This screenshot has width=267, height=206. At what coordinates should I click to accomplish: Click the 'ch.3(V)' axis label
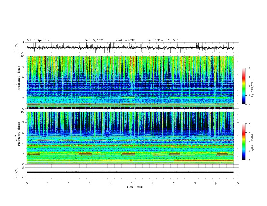click(x=16, y=173)
